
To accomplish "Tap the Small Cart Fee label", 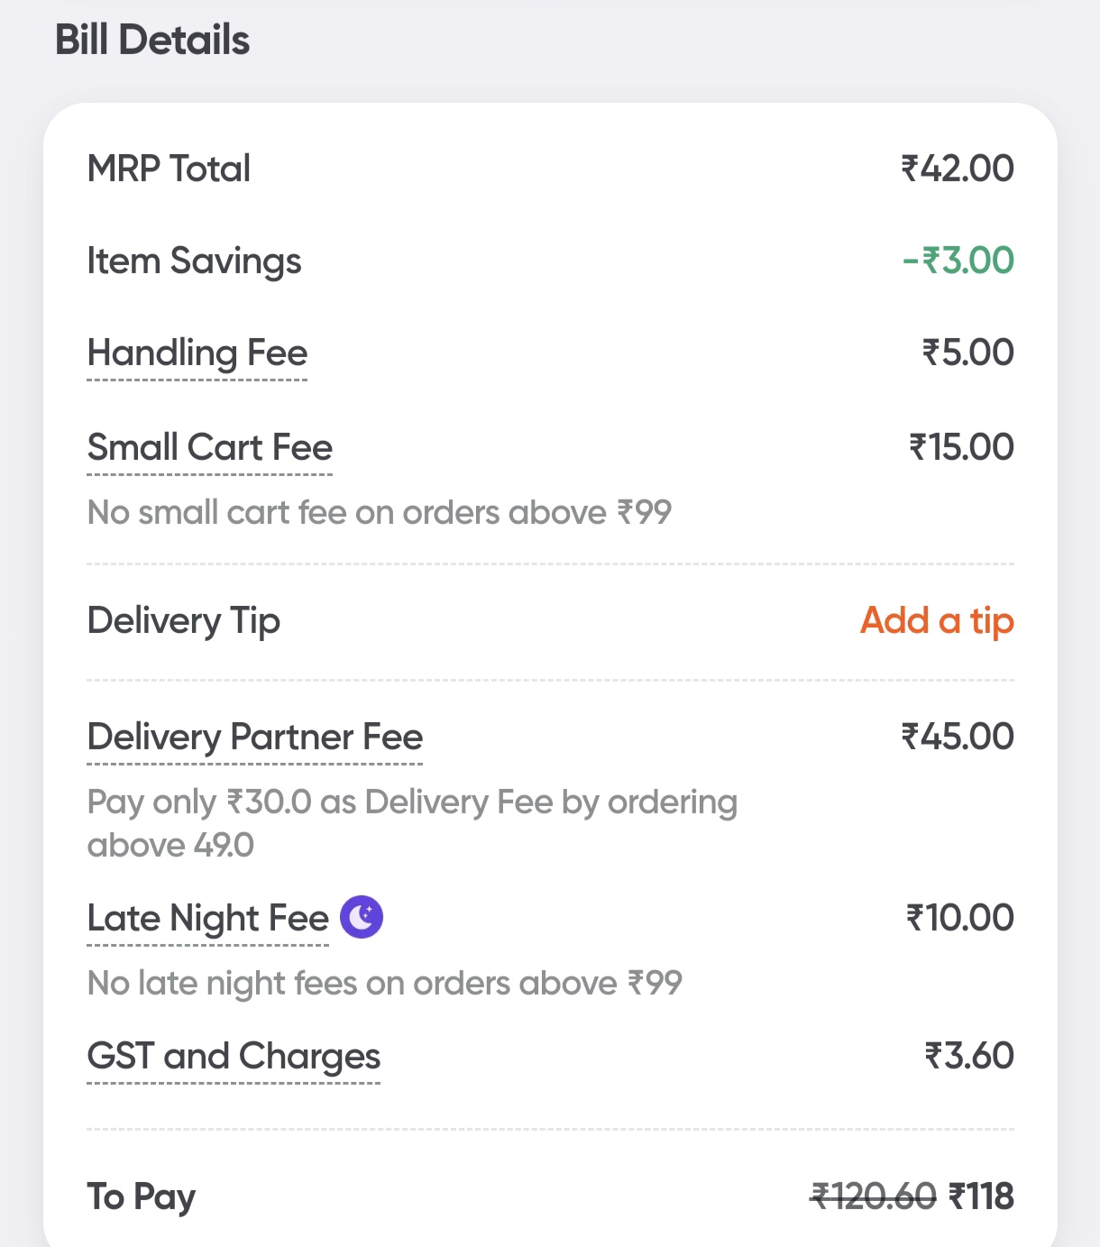I will [210, 448].
